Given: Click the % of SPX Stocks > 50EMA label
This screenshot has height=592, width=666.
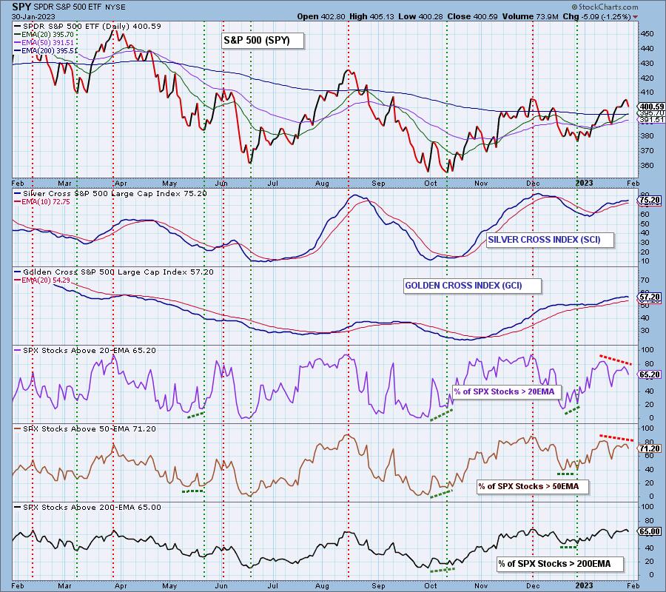Looking at the screenshot, I should [x=532, y=487].
